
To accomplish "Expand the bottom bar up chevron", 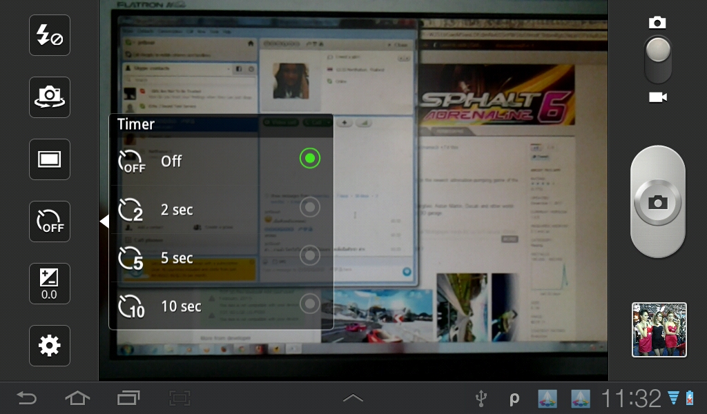I will 353,398.
